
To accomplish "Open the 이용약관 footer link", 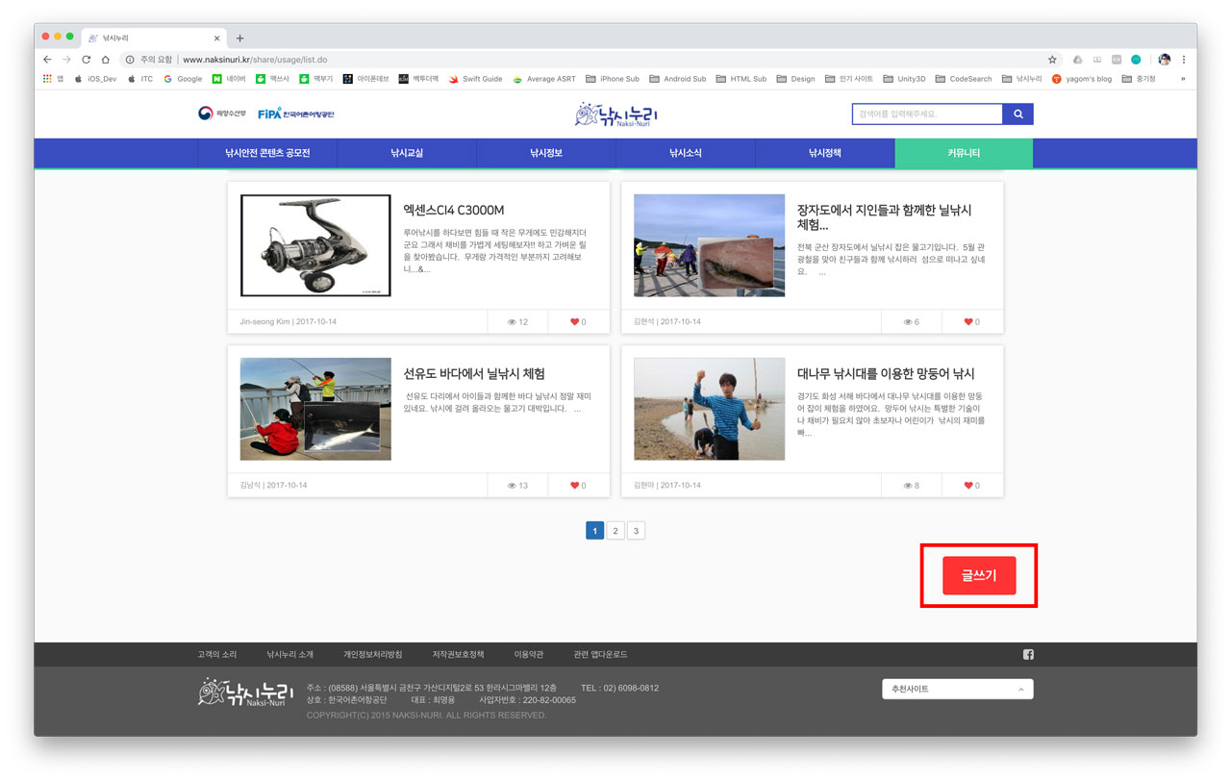I will click(529, 654).
